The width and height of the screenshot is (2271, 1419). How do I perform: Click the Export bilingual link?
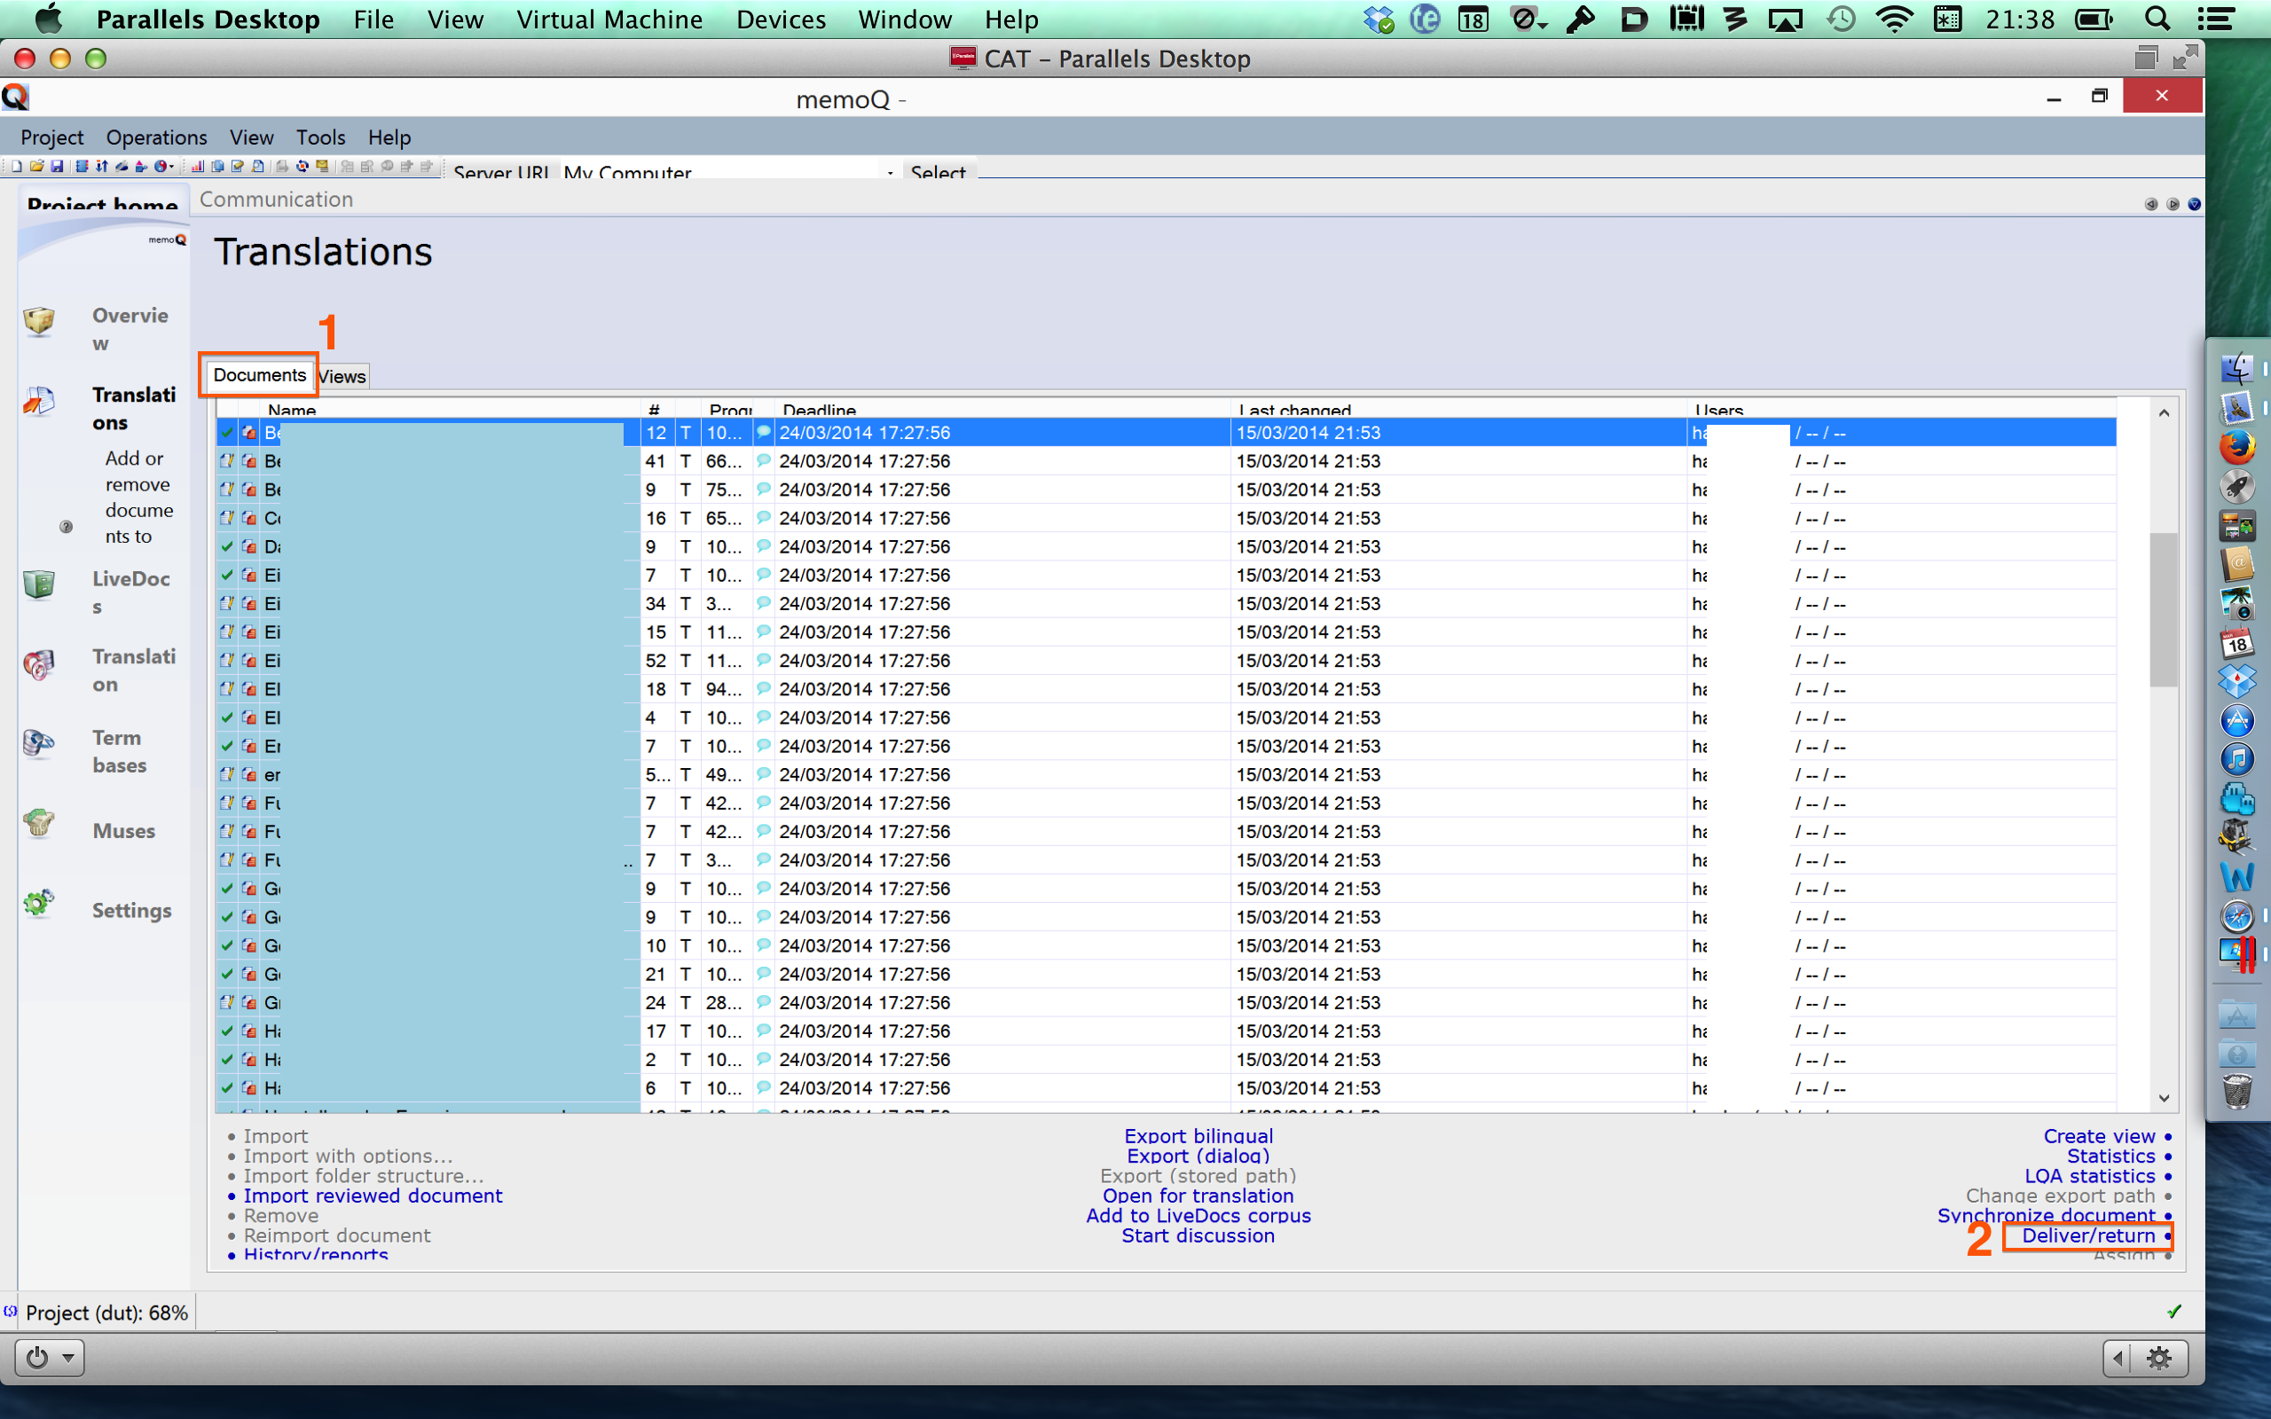click(1198, 1135)
